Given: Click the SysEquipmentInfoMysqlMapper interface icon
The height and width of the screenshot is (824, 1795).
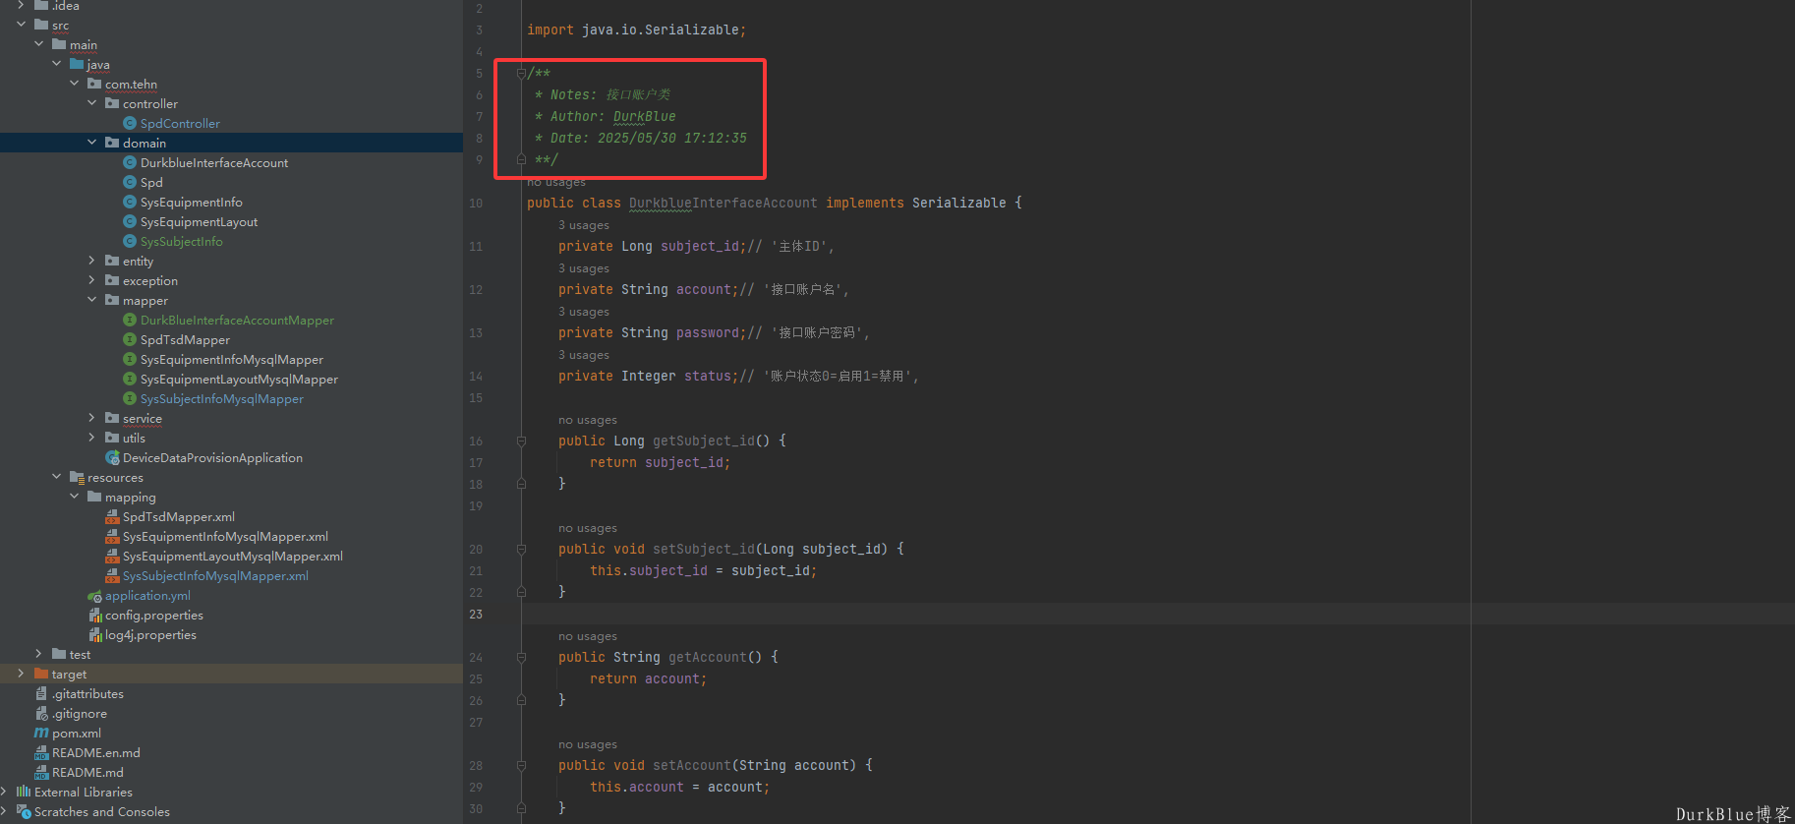Looking at the screenshot, I should tap(129, 359).
